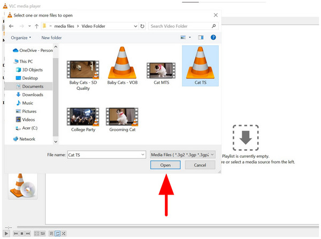Select the 'Cat MTS' video
Screen dimensions: 321x239
pyautogui.click(x=162, y=74)
